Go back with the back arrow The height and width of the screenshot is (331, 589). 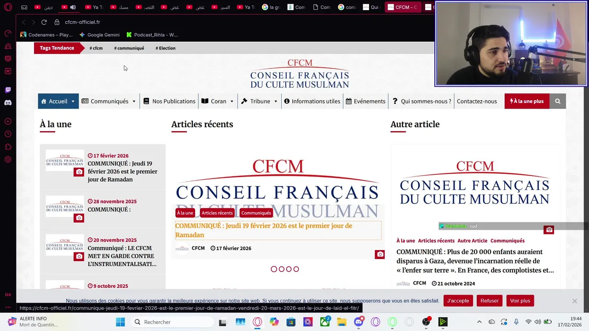[x=24, y=22]
